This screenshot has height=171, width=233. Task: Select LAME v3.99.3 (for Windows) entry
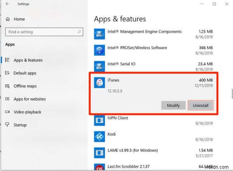tap(133, 150)
